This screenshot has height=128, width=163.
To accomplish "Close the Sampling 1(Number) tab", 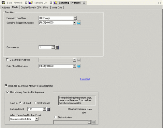I will (x=84, y=3).
